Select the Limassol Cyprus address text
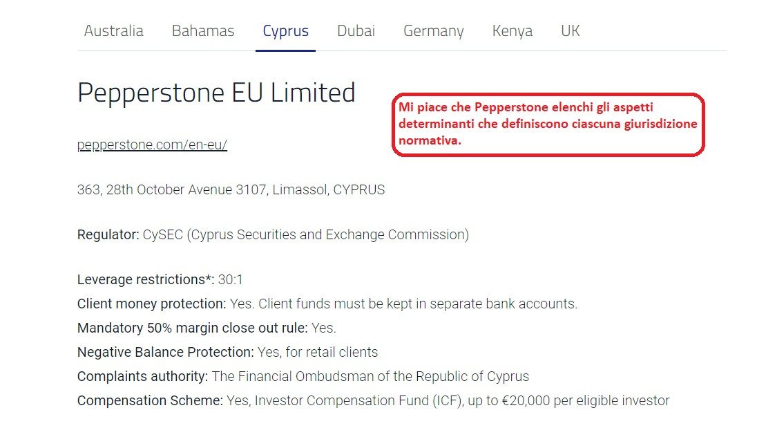Viewport: 757px width, 437px height. tap(231, 189)
